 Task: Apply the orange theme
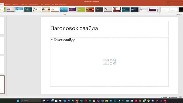pyautogui.click(x=90, y=9)
